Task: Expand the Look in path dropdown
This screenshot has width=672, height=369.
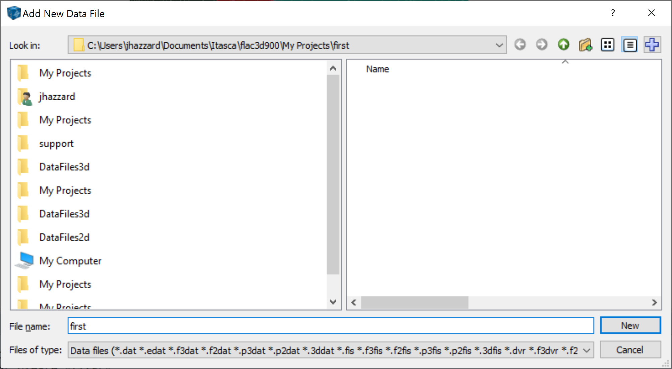Action: [x=499, y=45]
